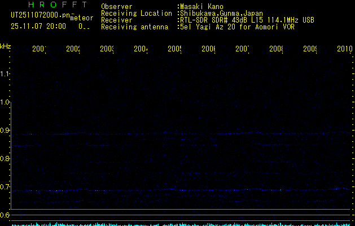Click the 1.0 frequency axis label

coord(5,102)
